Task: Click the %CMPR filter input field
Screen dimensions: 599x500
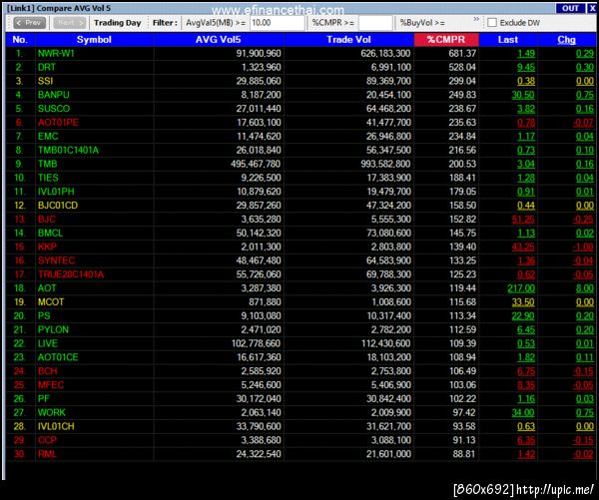Action: coord(375,23)
